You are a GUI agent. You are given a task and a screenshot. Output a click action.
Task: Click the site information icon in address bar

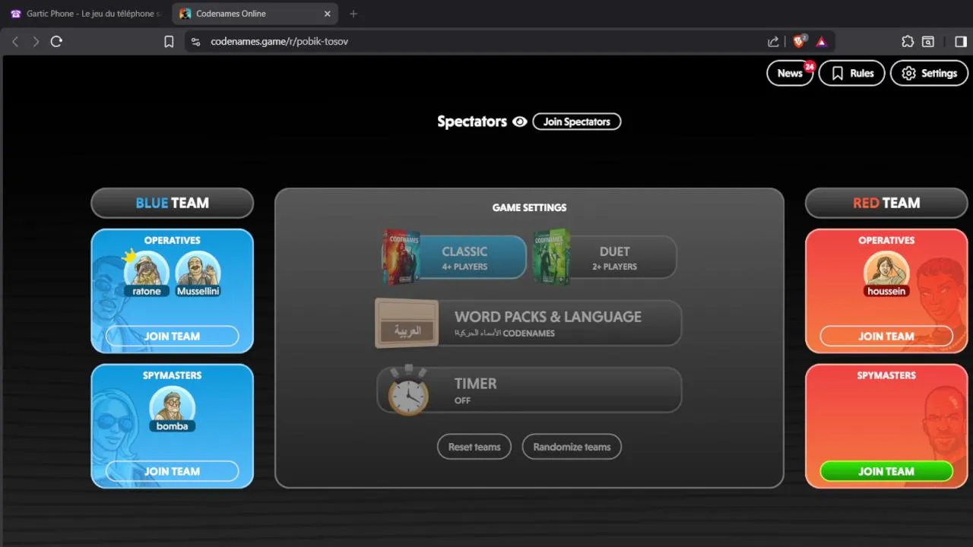pyautogui.click(x=196, y=42)
